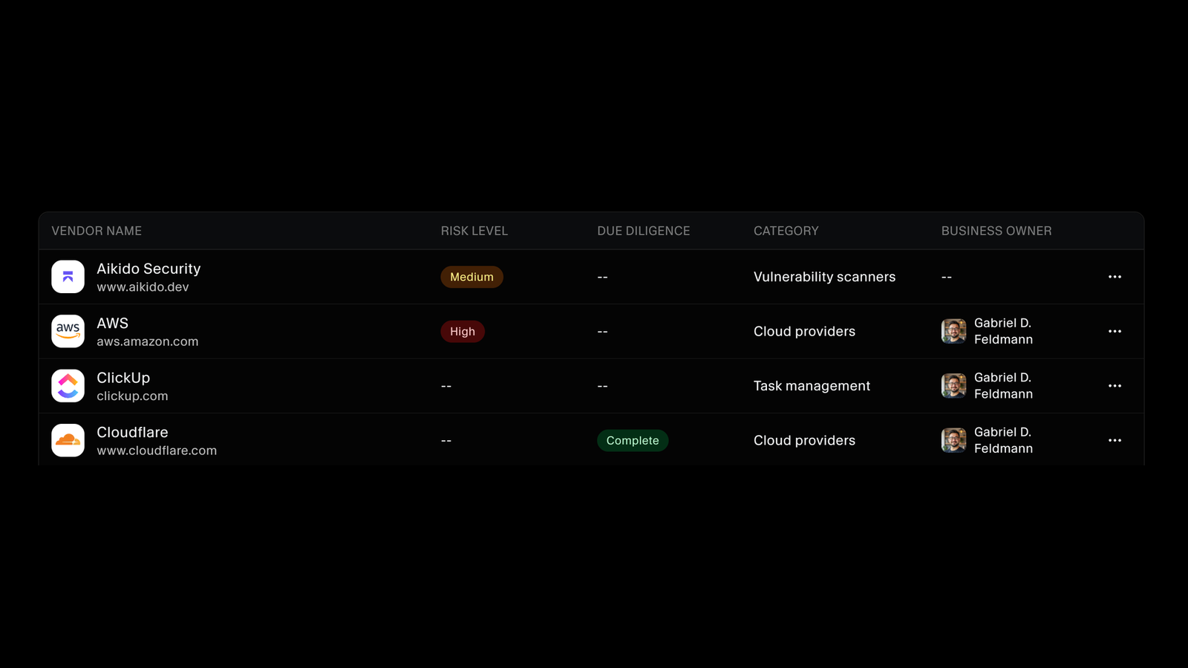Sort by the Vendor Name column header
Image resolution: width=1188 pixels, height=668 pixels.
pos(97,231)
